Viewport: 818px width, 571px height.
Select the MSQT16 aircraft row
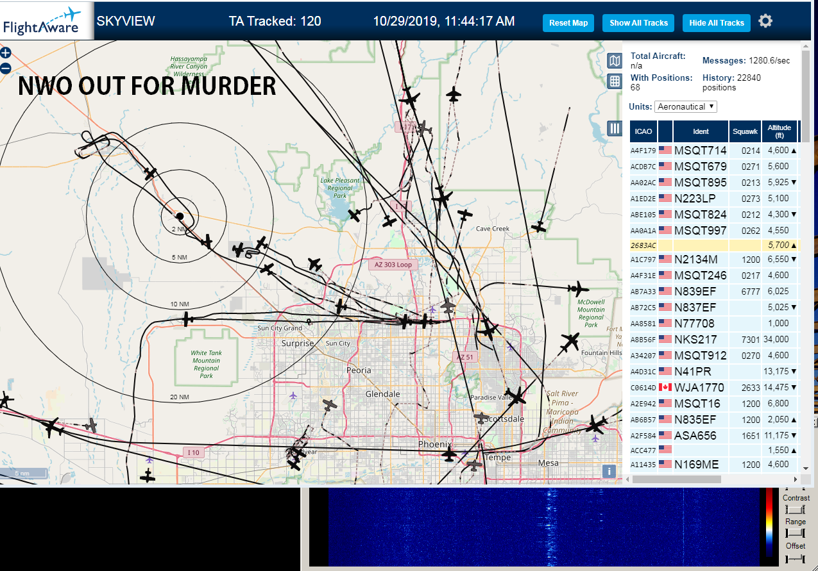(714, 404)
